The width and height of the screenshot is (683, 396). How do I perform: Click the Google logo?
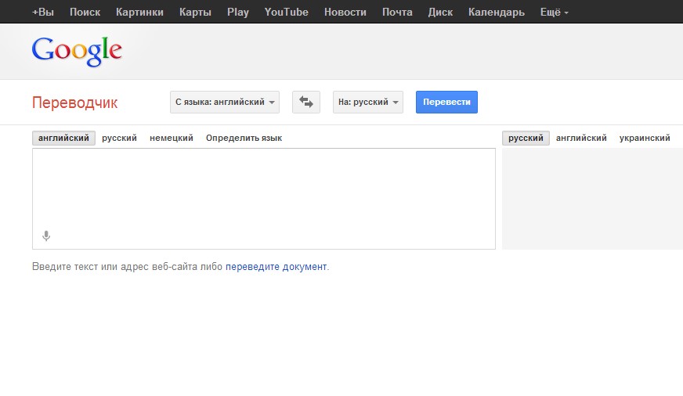click(x=77, y=51)
